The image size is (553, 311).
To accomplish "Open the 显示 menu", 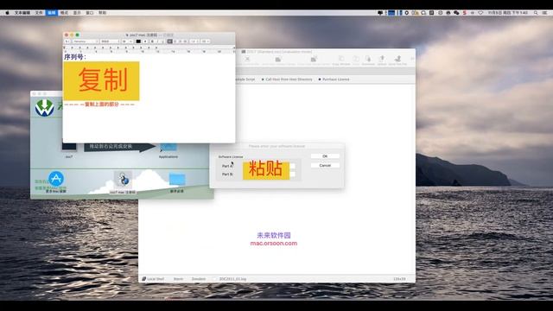I will (77, 13).
